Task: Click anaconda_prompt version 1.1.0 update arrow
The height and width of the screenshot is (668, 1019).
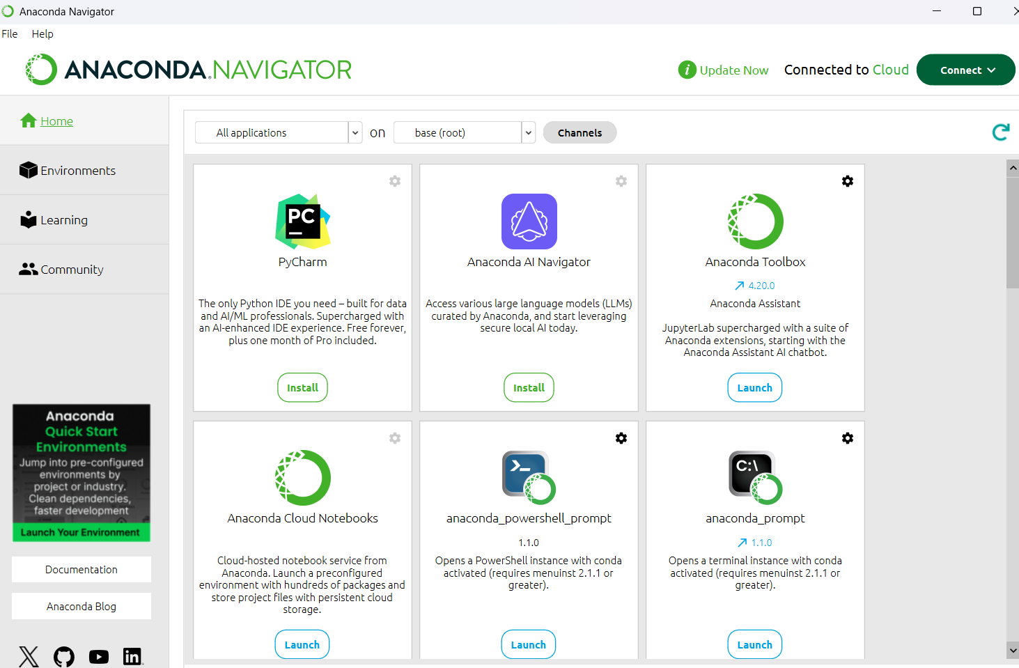Action: click(x=742, y=543)
